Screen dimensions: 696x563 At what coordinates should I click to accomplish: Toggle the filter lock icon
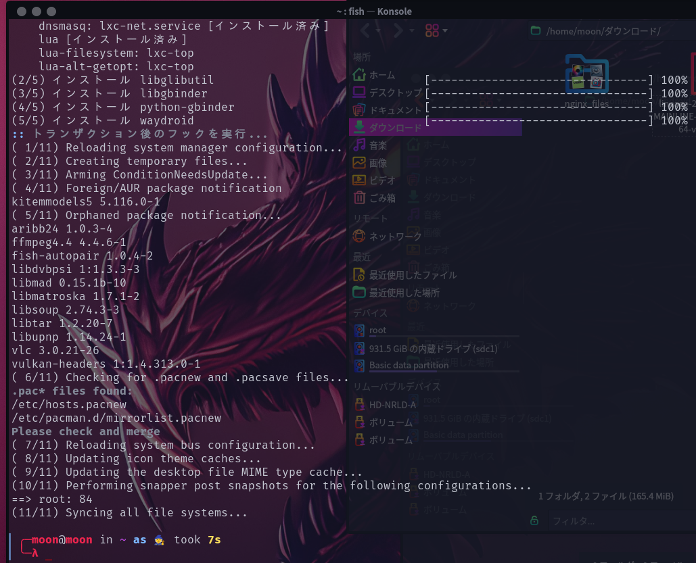tap(534, 520)
